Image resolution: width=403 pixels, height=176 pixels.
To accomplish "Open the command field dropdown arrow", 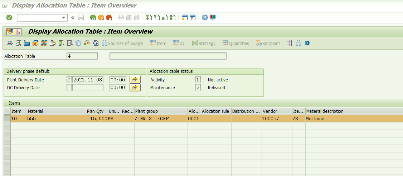I will 63,18.
